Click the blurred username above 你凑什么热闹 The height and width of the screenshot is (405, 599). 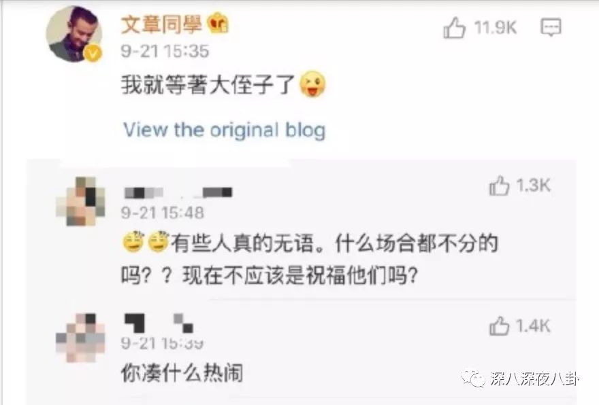point(159,323)
